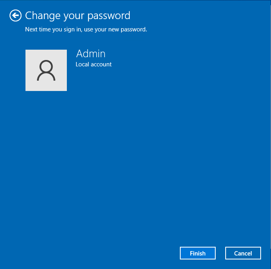Cancel the password change

(x=243, y=253)
